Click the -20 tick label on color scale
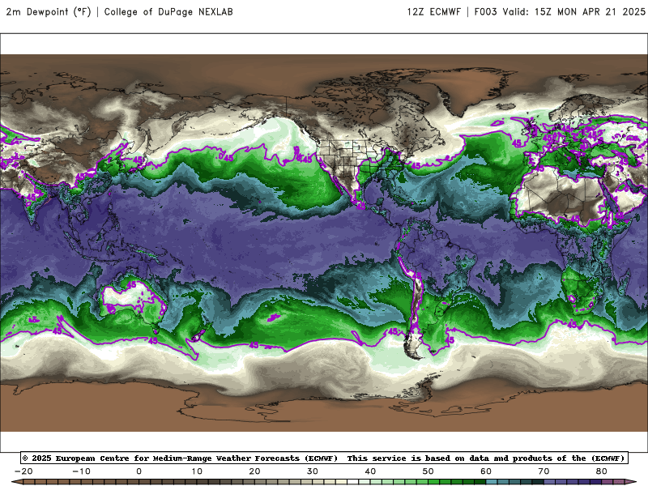 23,471
